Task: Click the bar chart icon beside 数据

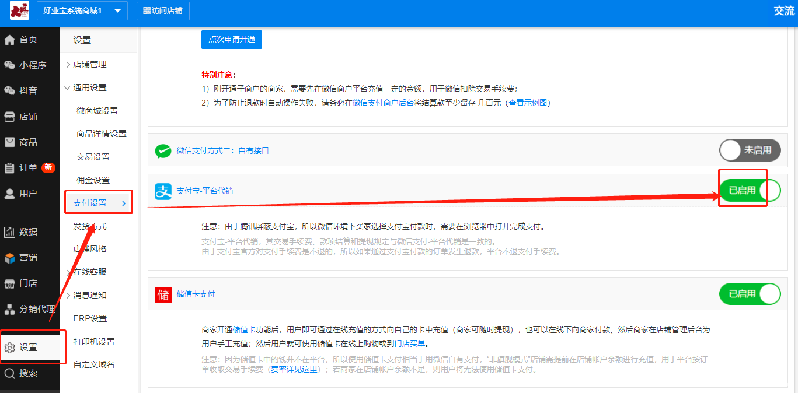Action: pos(9,232)
